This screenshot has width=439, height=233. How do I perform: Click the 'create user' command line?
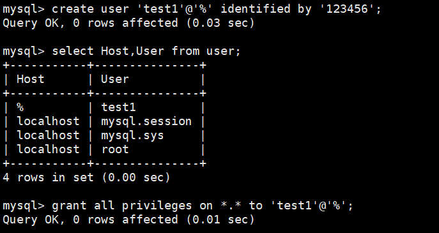tap(192, 9)
